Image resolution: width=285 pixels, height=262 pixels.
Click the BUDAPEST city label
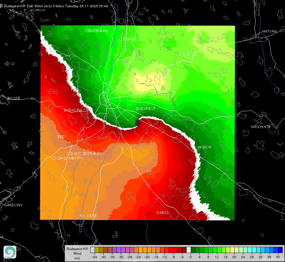click(146, 109)
